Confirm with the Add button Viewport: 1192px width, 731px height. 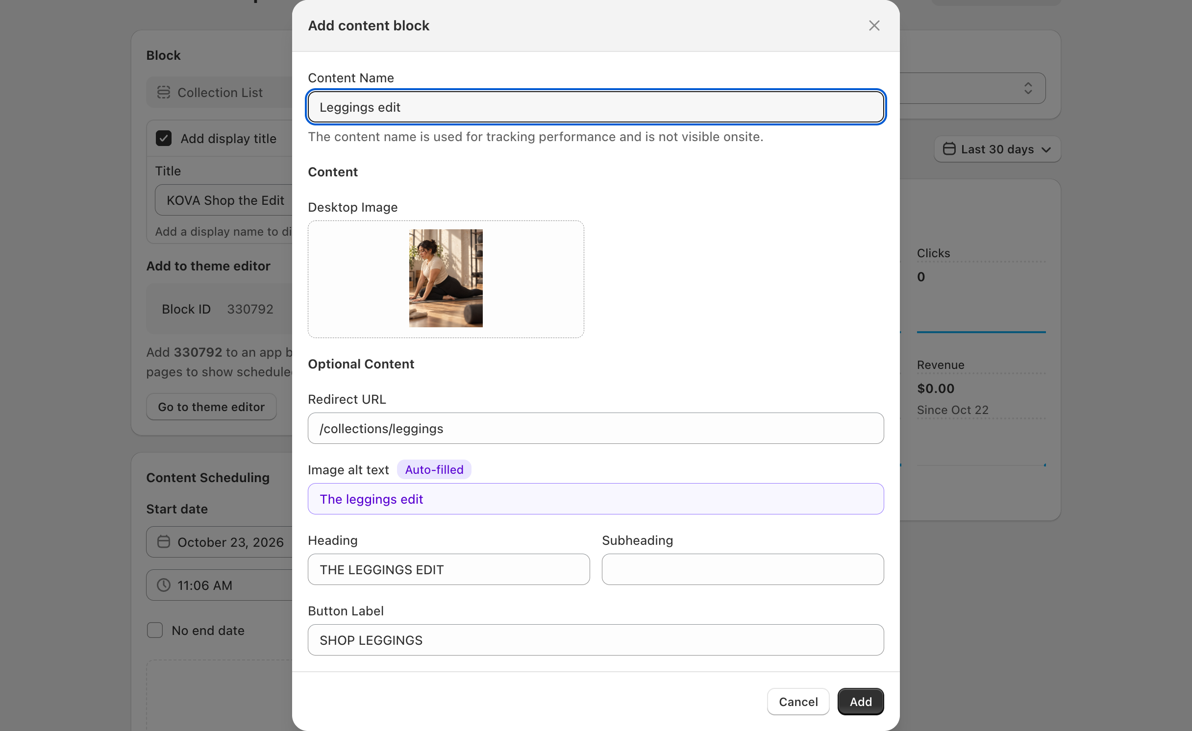tap(860, 702)
